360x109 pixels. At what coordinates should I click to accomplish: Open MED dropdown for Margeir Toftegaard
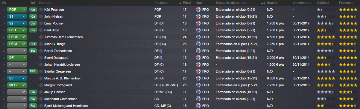(17, 85)
